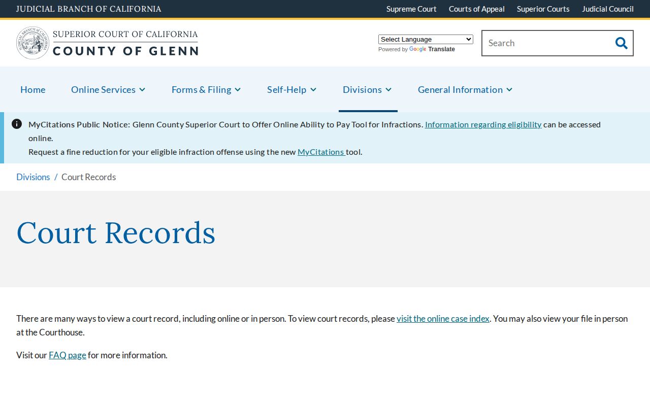Open the FAQ page link
650x406 pixels.
pos(68,355)
